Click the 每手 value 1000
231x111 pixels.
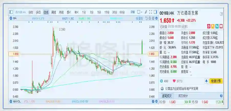(213, 62)
